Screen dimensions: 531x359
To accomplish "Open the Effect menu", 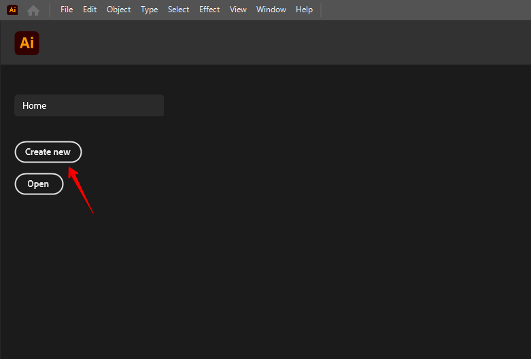I will (x=209, y=10).
